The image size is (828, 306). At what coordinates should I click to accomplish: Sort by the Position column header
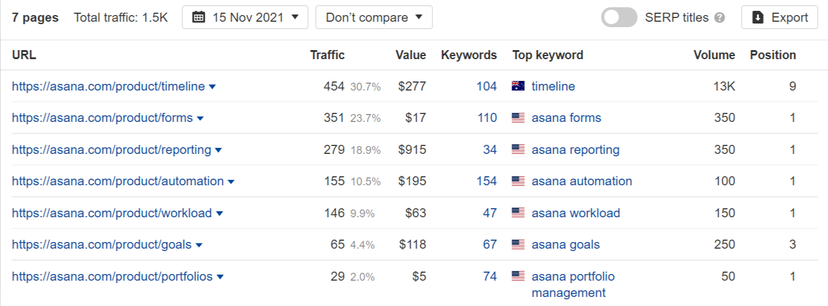click(772, 55)
